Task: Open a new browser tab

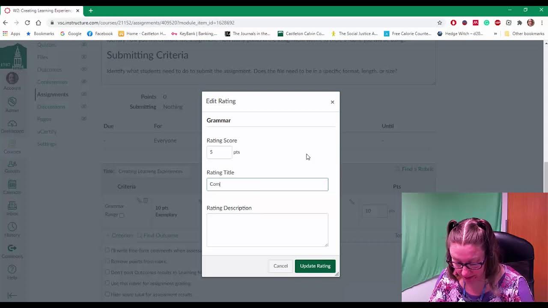Action: click(91, 10)
